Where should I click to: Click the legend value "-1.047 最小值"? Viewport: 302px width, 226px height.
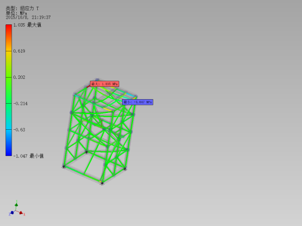(x=28, y=156)
